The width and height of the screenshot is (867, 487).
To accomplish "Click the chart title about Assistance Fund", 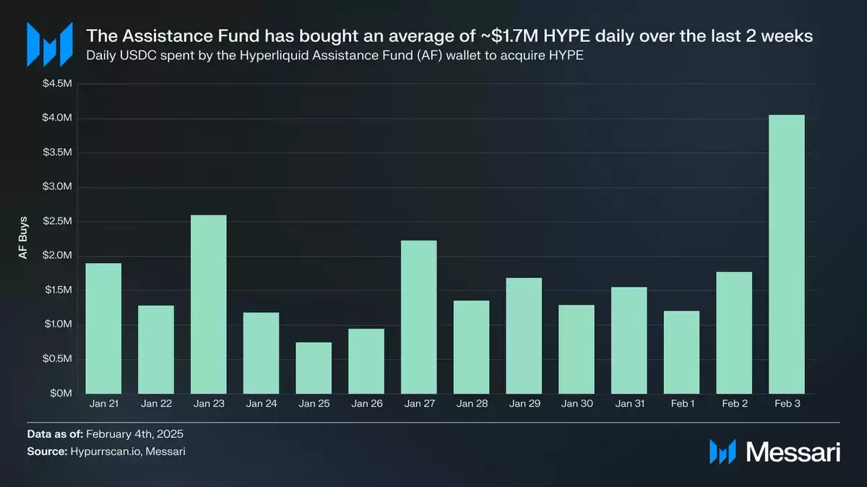I will 449,35.
